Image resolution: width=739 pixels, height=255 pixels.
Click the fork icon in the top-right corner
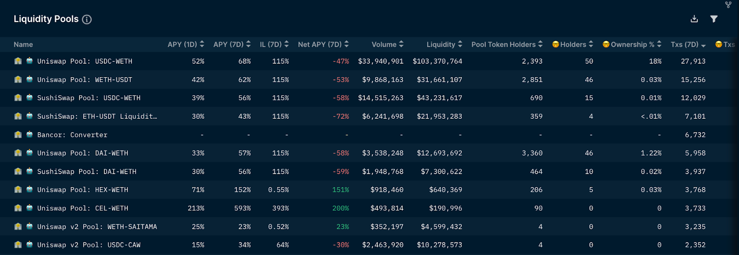[728, 5]
